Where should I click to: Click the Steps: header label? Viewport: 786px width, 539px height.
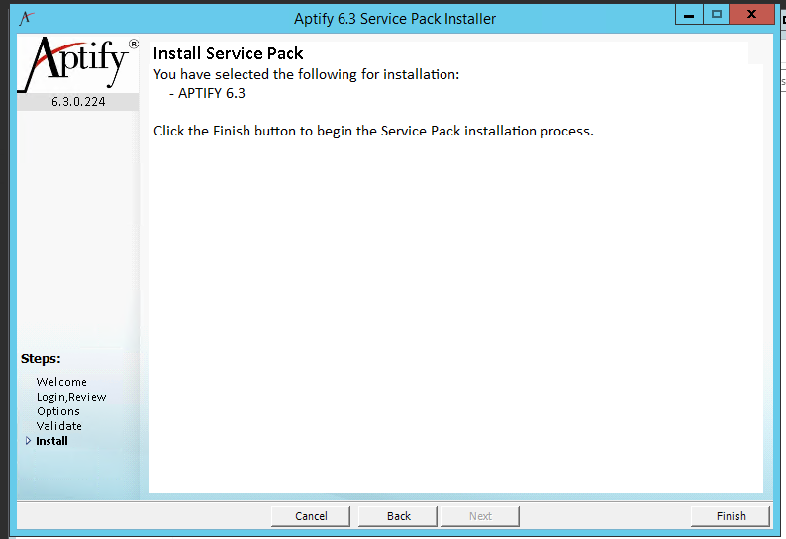point(41,359)
